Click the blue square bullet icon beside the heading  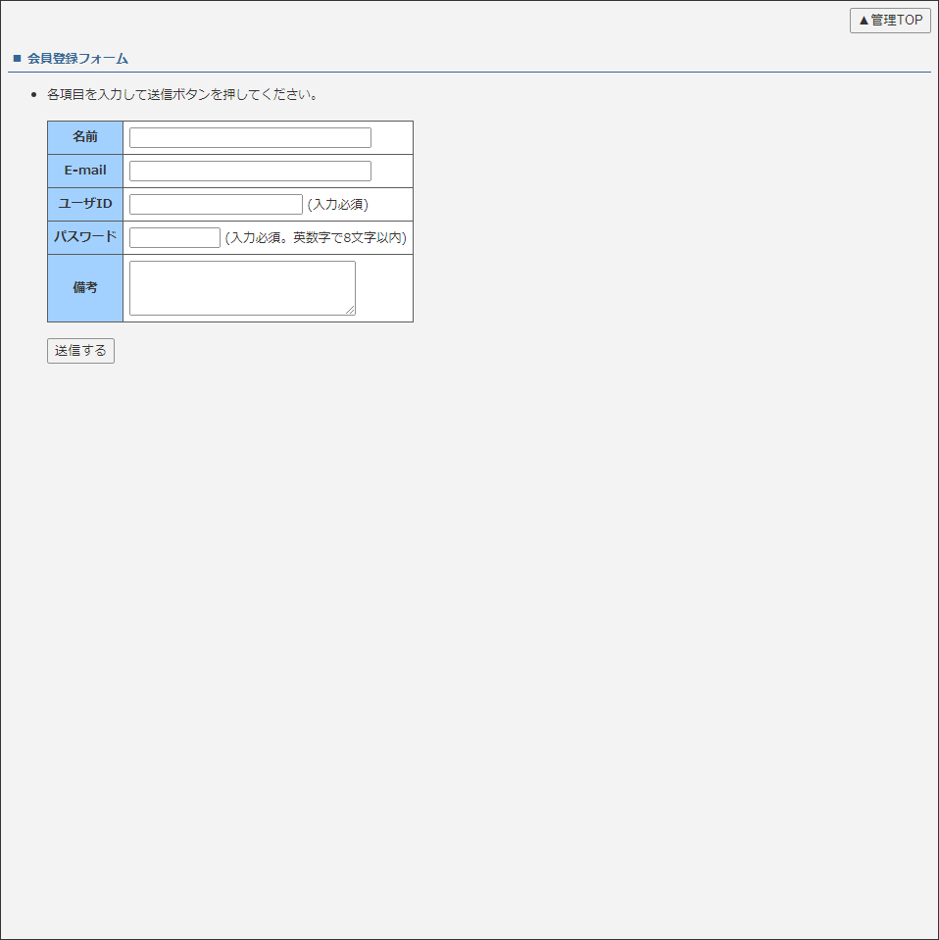(x=16, y=58)
